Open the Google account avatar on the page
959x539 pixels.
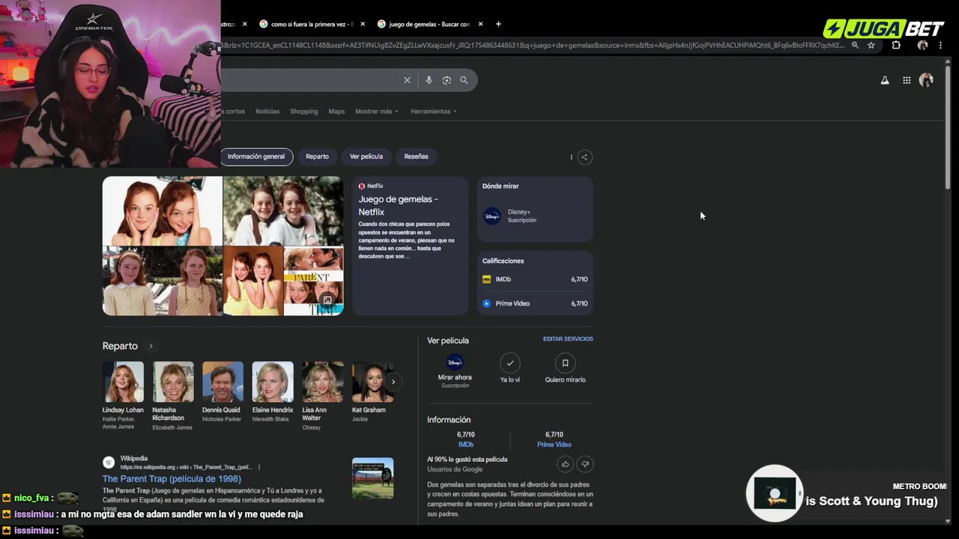926,80
